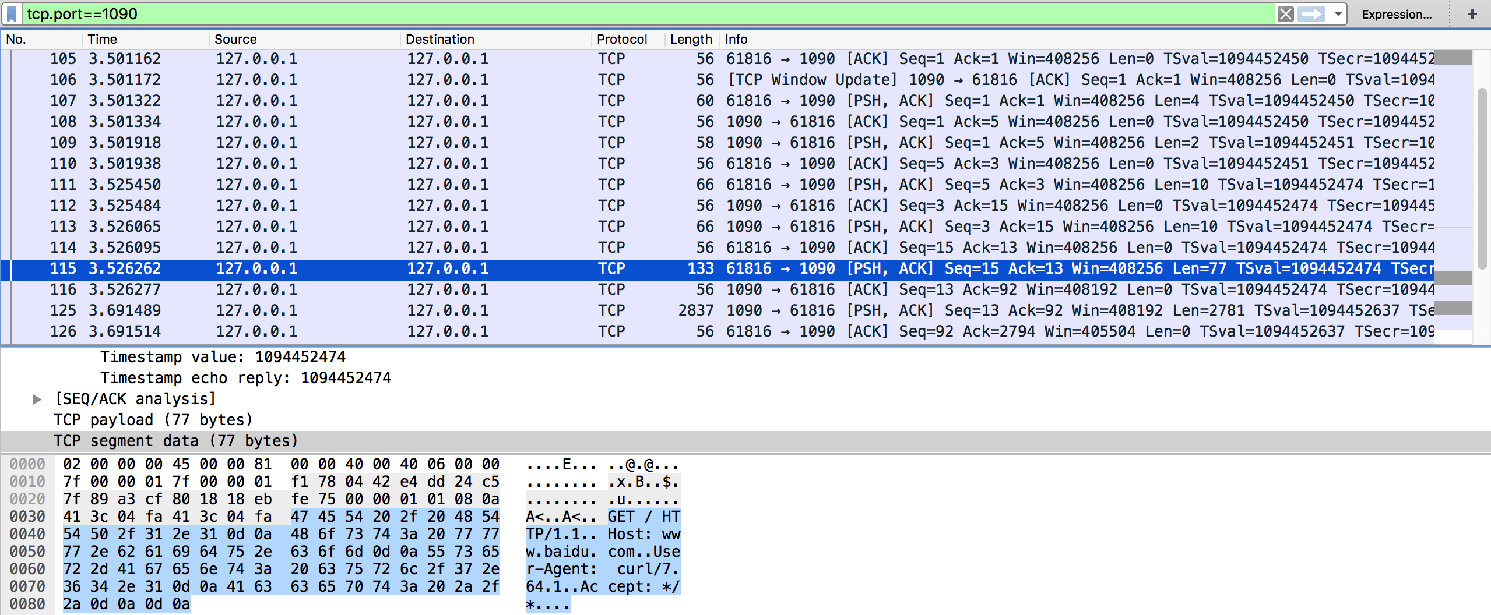
Task: Select the TCP Window Update packet 106
Action: pos(718,80)
